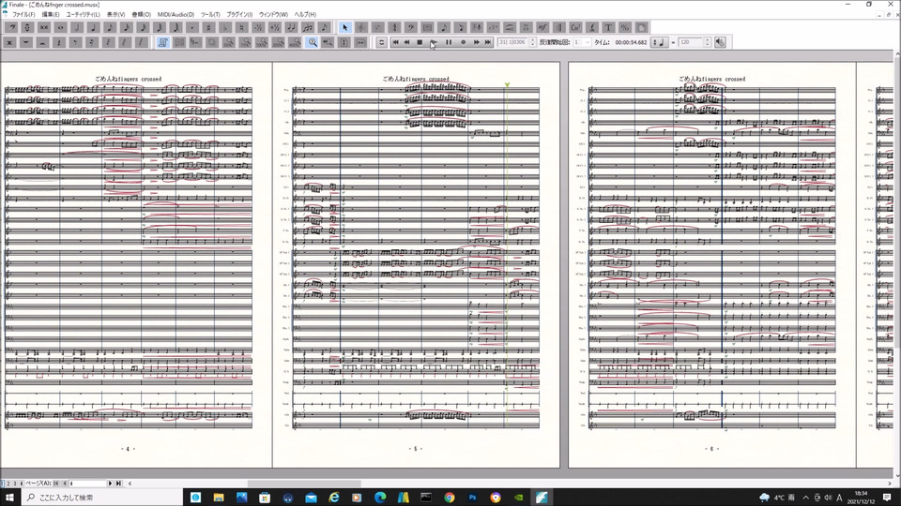This screenshot has height=506, width=901.
Task: Apply the natural accidental icon
Action: point(241,27)
